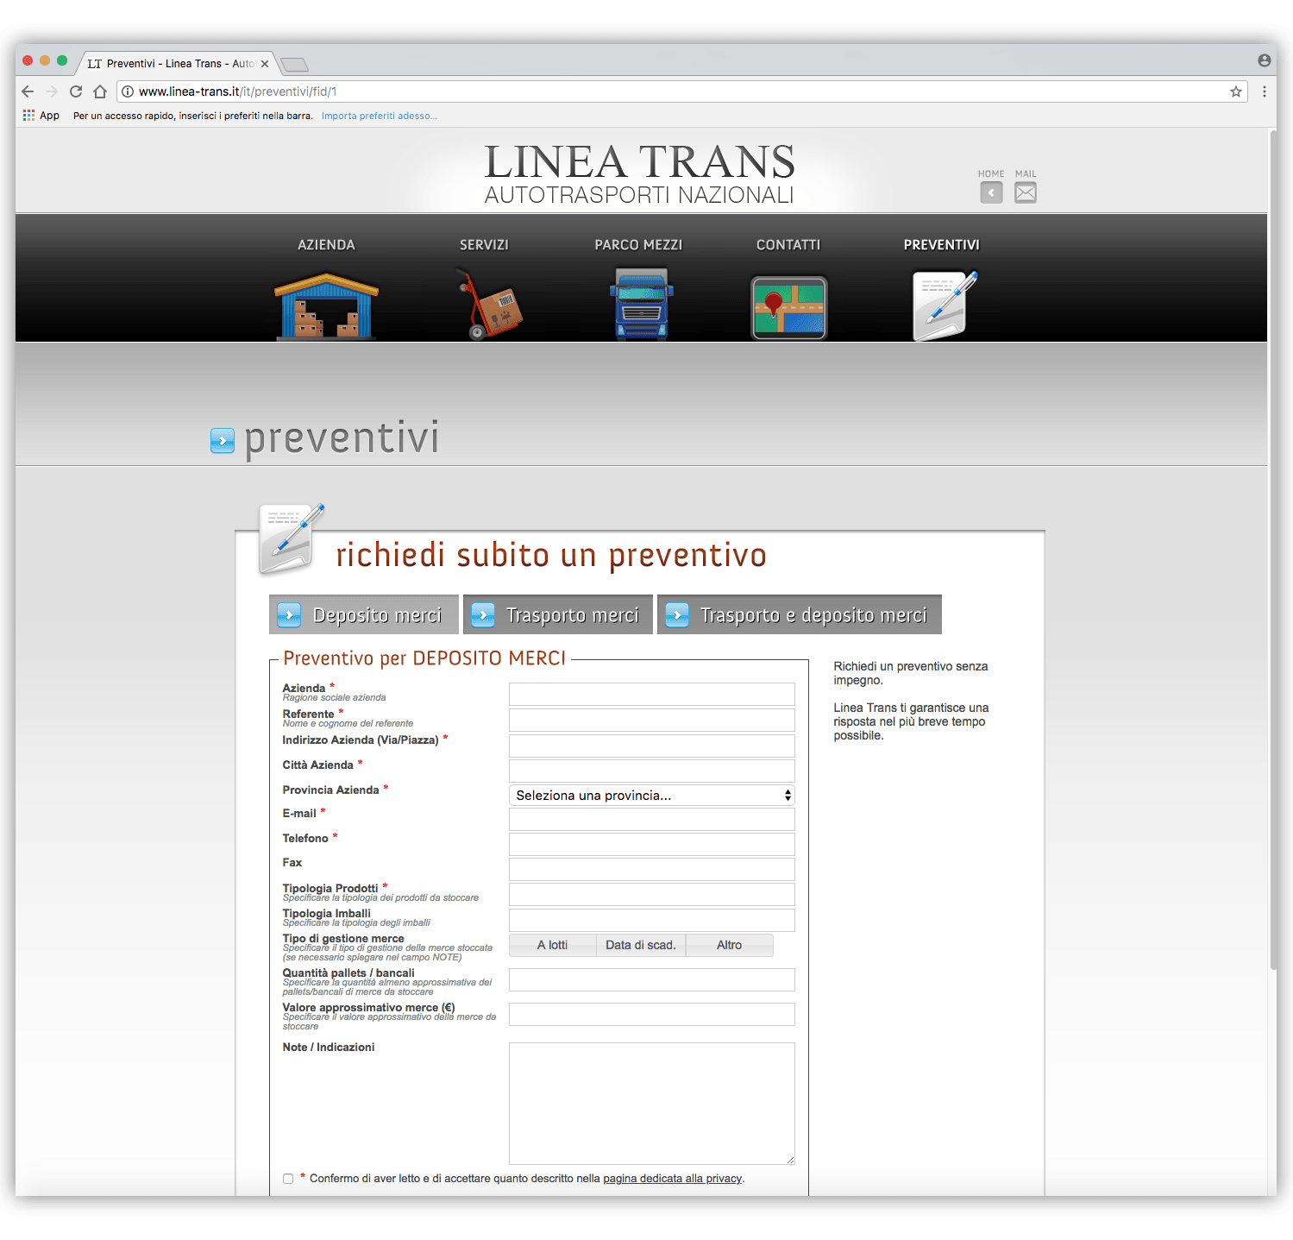Switch to Trasporto e deposito merci tab
Screen dimensions: 1293x1240
[800, 614]
